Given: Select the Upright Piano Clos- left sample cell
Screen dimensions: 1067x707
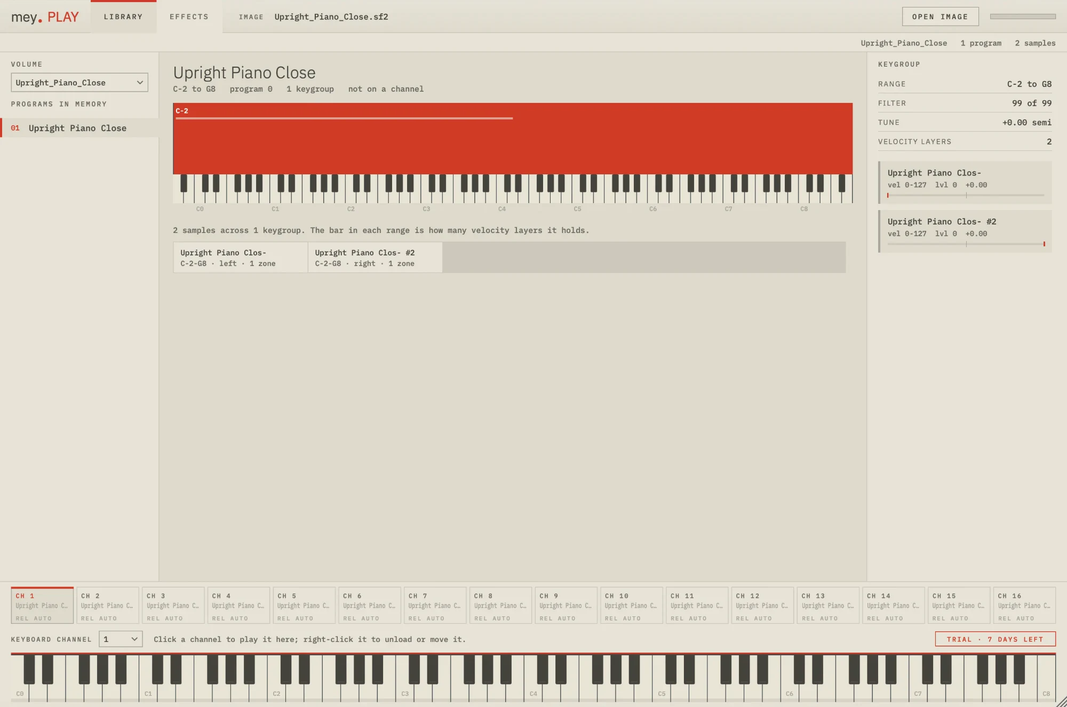Looking at the screenshot, I should tap(241, 258).
